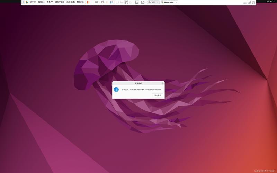This screenshot has height=173, width=277.
Task: Click the 安装完成 dialog title text
Action: 138,83
